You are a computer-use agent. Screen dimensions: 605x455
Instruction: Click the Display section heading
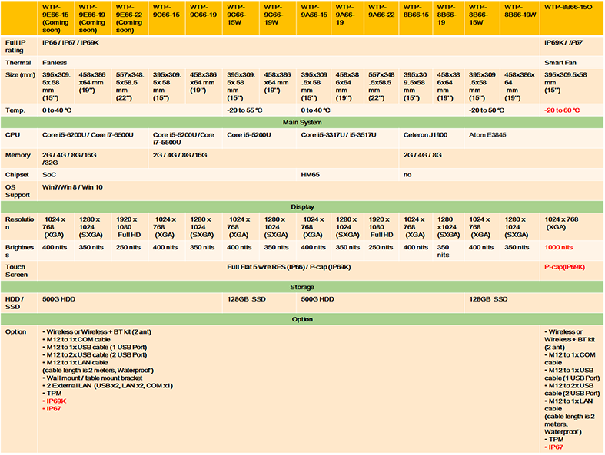coord(302,206)
